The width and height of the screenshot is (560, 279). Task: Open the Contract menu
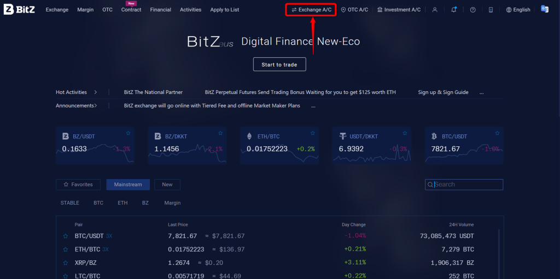pos(131,10)
